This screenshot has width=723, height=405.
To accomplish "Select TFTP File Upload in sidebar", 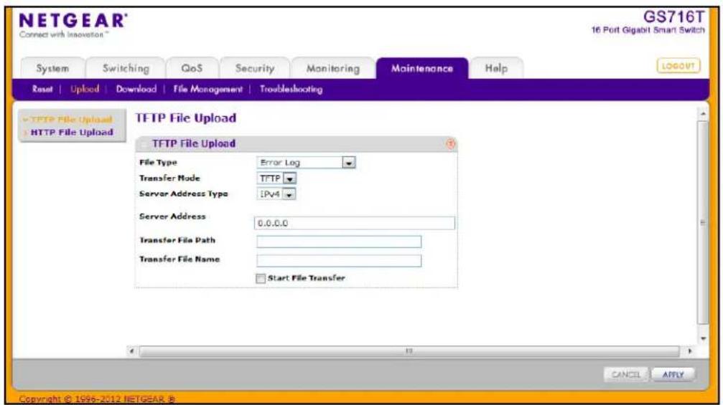I will (72, 120).
